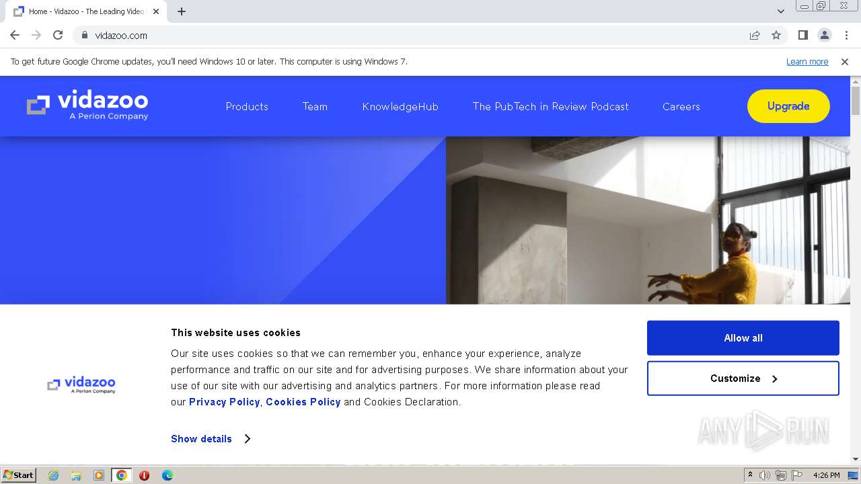Open media player taskbar icon
The width and height of the screenshot is (861, 484).
click(x=99, y=475)
